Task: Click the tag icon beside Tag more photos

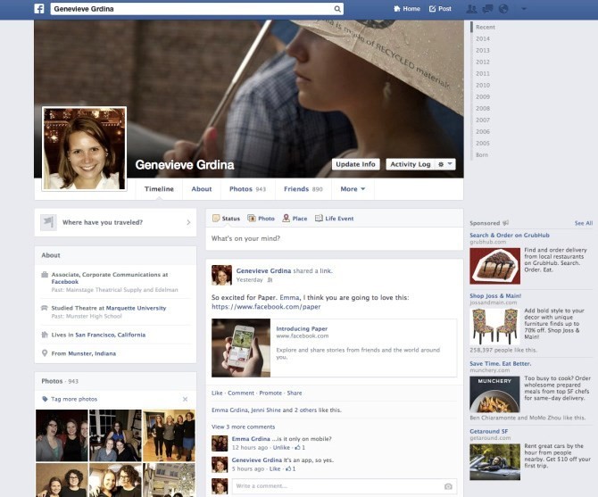Action: tap(45, 399)
